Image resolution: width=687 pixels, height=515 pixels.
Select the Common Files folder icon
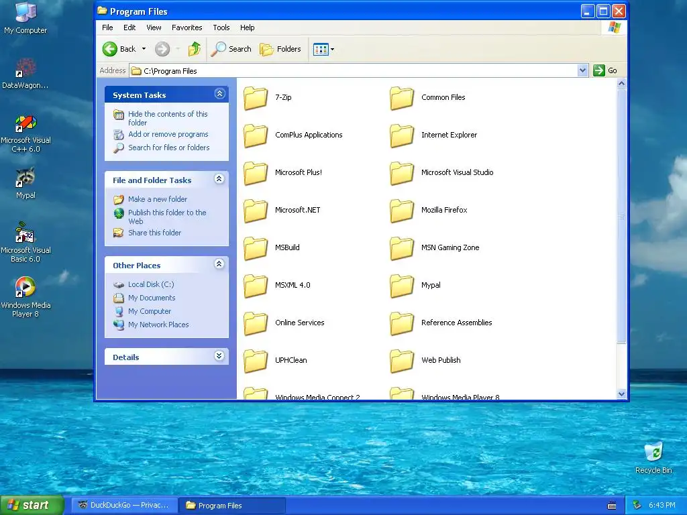pos(402,98)
